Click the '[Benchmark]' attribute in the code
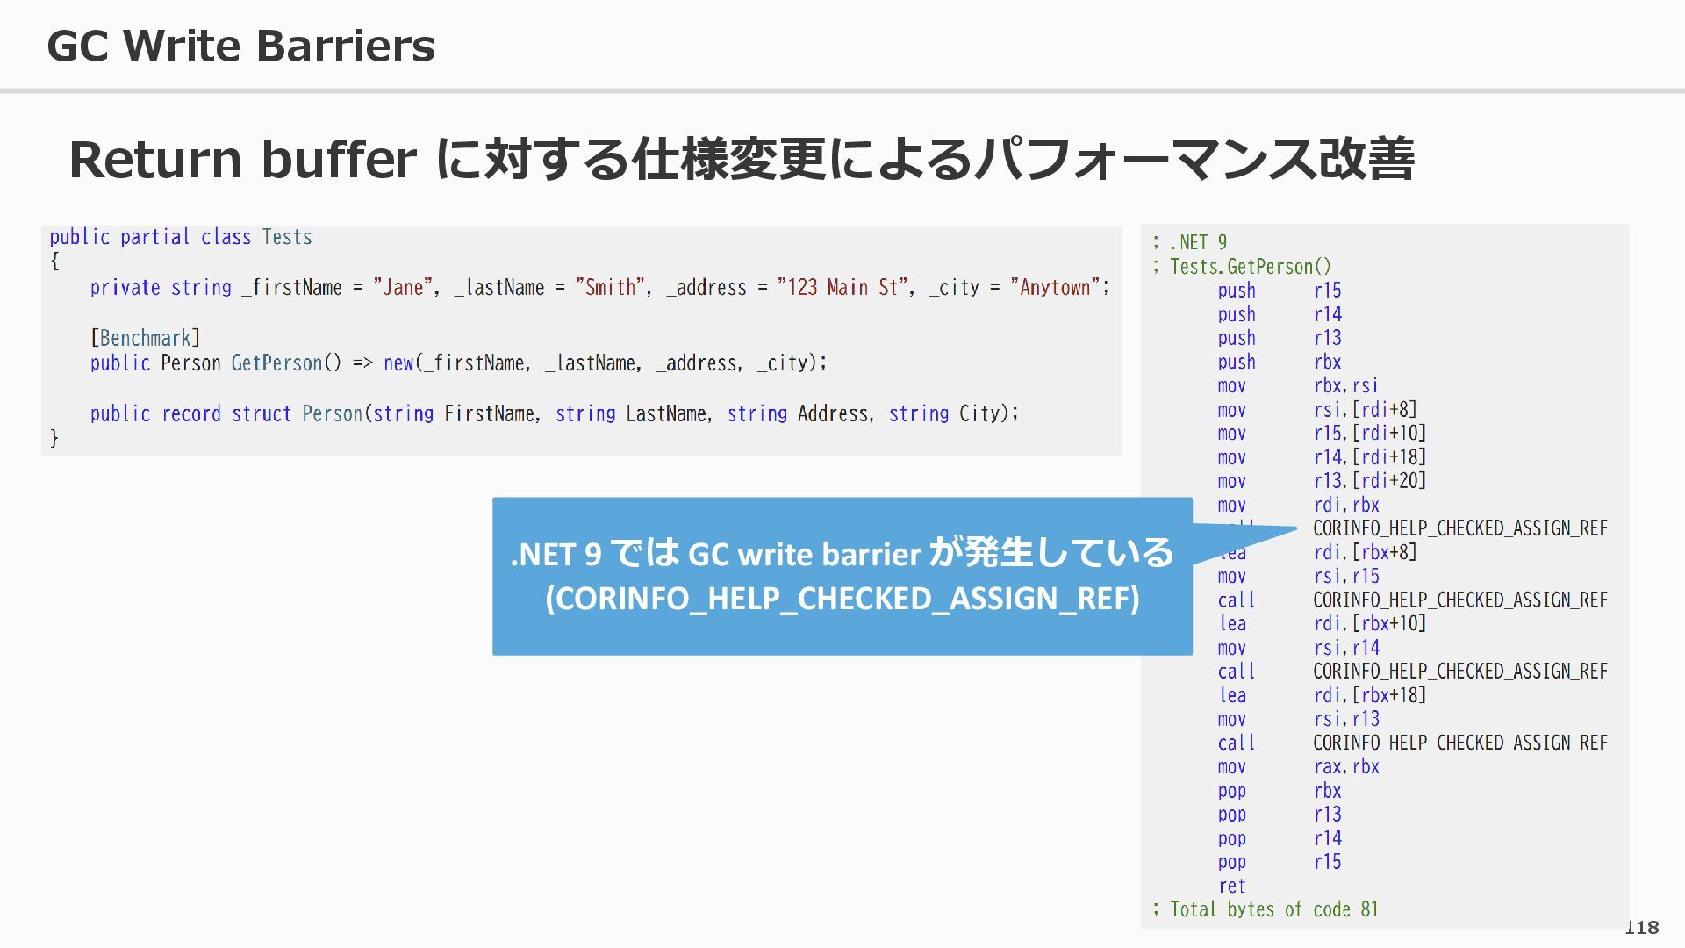 tap(145, 338)
